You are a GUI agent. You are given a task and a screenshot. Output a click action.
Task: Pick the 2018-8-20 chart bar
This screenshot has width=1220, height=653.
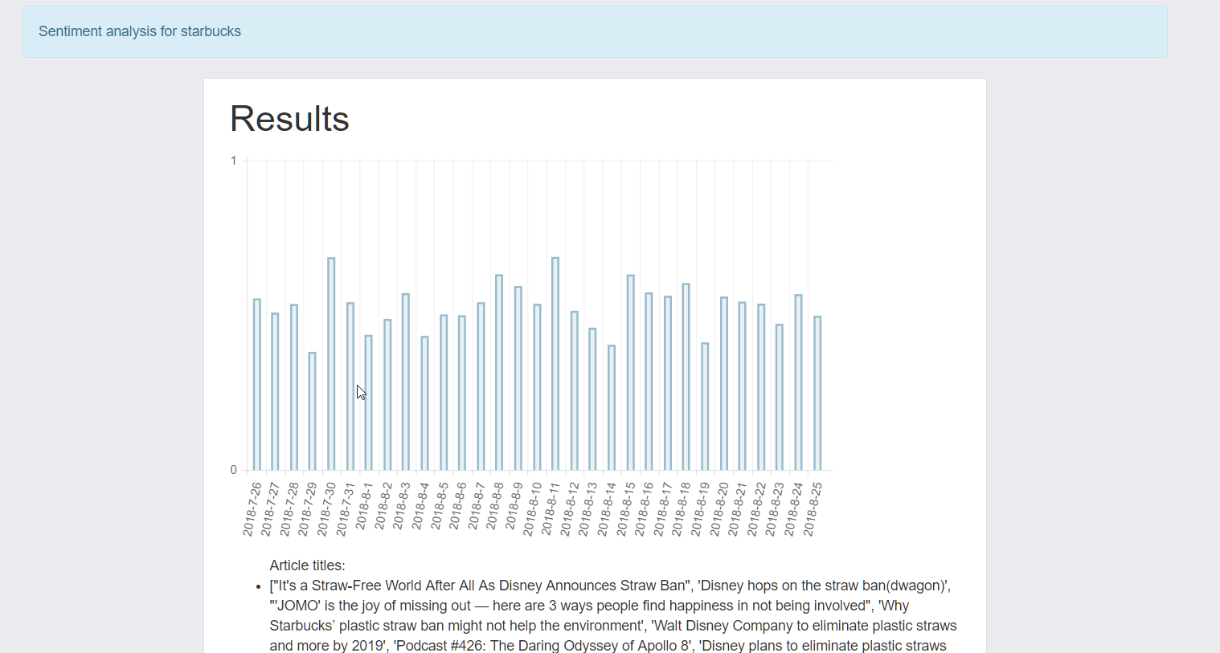tap(723, 384)
